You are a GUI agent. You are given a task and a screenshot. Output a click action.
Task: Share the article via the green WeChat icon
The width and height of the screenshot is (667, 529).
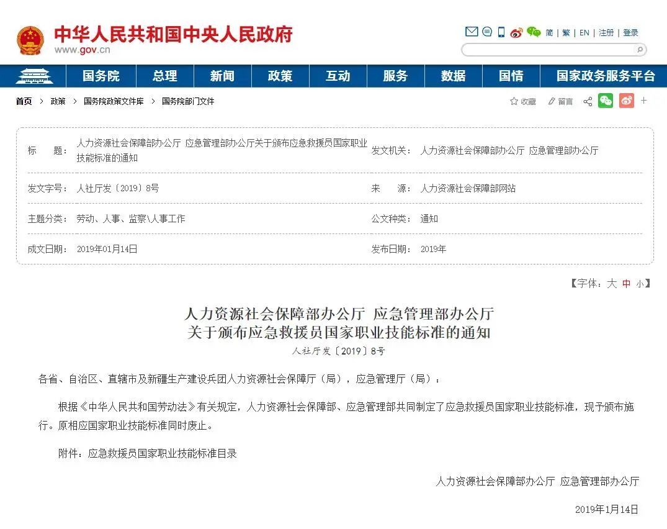(x=604, y=101)
